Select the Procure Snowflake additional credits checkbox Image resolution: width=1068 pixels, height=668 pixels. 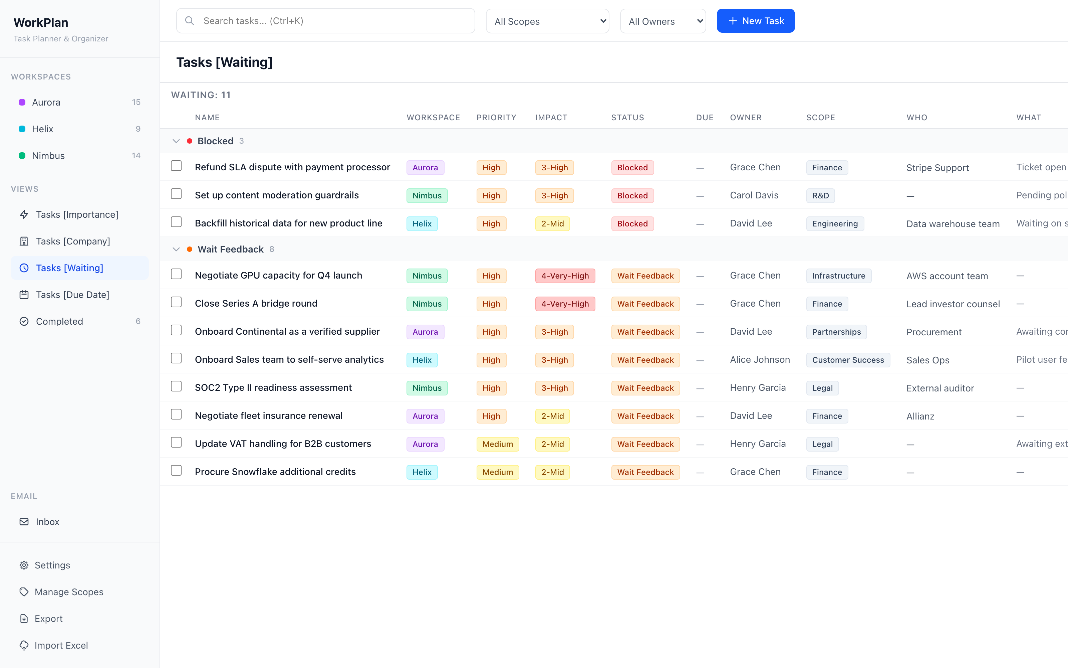click(x=177, y=471)
